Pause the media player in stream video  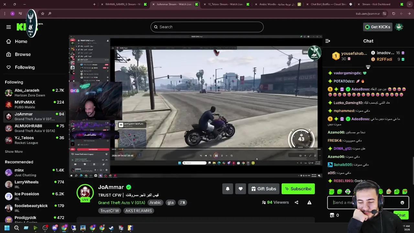216,156
